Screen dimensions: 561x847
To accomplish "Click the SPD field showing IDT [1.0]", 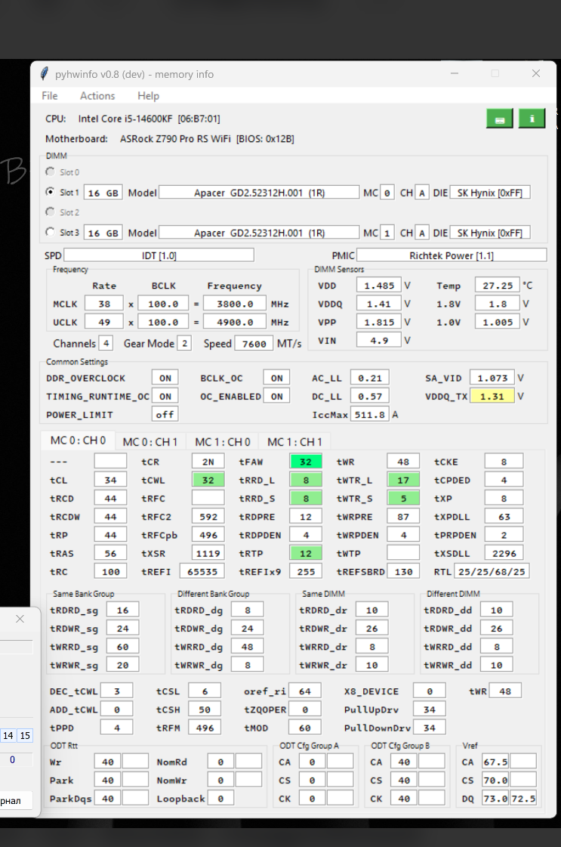I will [159, 255].
